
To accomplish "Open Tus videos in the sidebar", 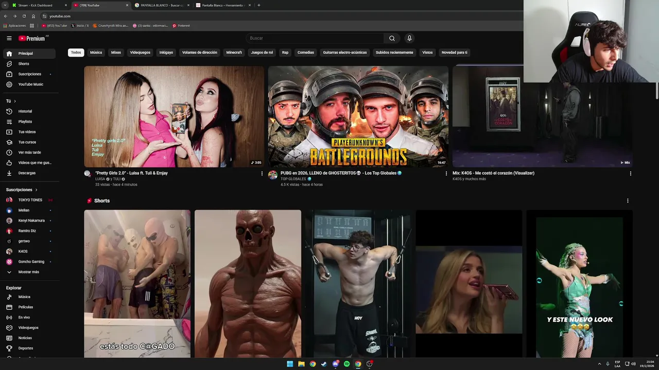I will point(29,132).
